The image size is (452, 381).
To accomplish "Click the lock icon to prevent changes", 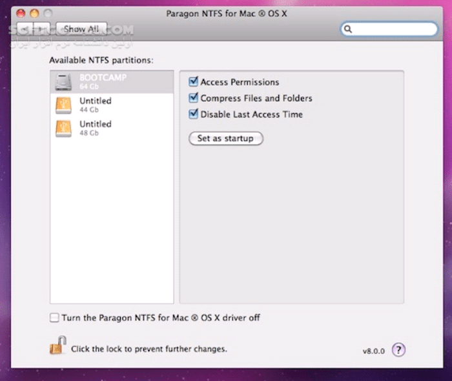I will (x=57, y=345).
